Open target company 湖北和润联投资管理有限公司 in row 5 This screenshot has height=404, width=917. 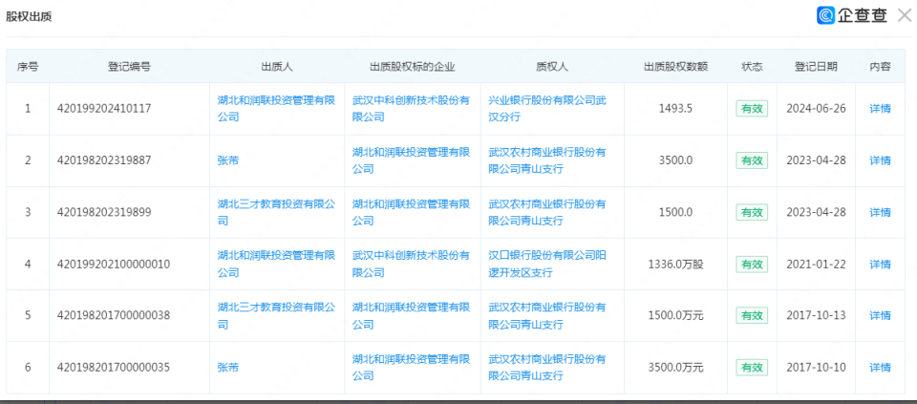411,316
